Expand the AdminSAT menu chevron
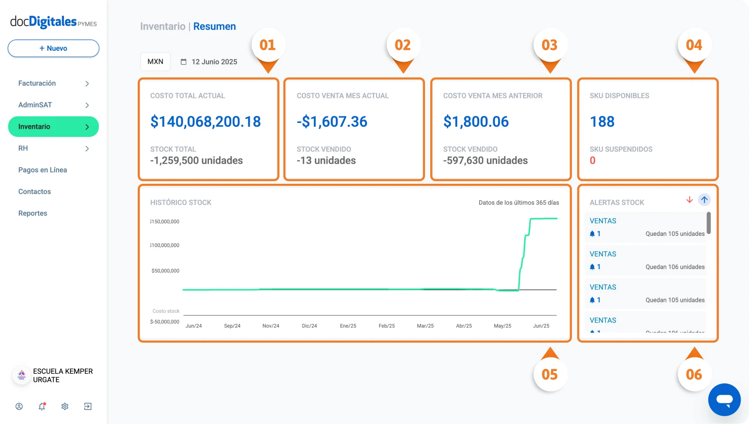The width and height of the screenshot is (749, 424). tap(87, 105)
